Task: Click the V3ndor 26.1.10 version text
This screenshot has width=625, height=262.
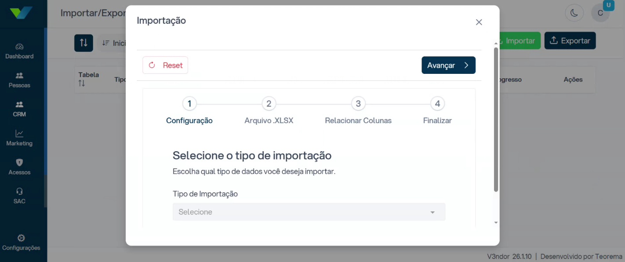Action: [x=509, y=256]
